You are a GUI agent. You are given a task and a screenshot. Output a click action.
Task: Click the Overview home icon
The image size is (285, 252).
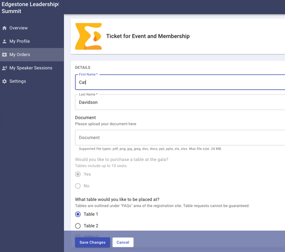pos(5,28)
